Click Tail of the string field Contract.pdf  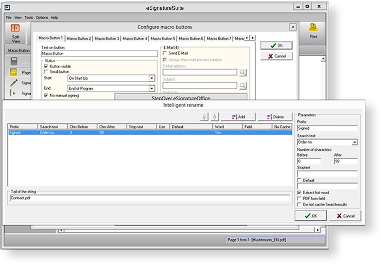(x=149, y=198)
